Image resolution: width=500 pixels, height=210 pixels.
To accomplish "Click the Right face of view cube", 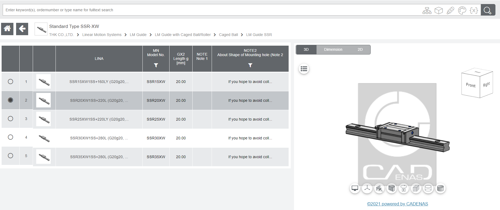I will coord(486,85).
